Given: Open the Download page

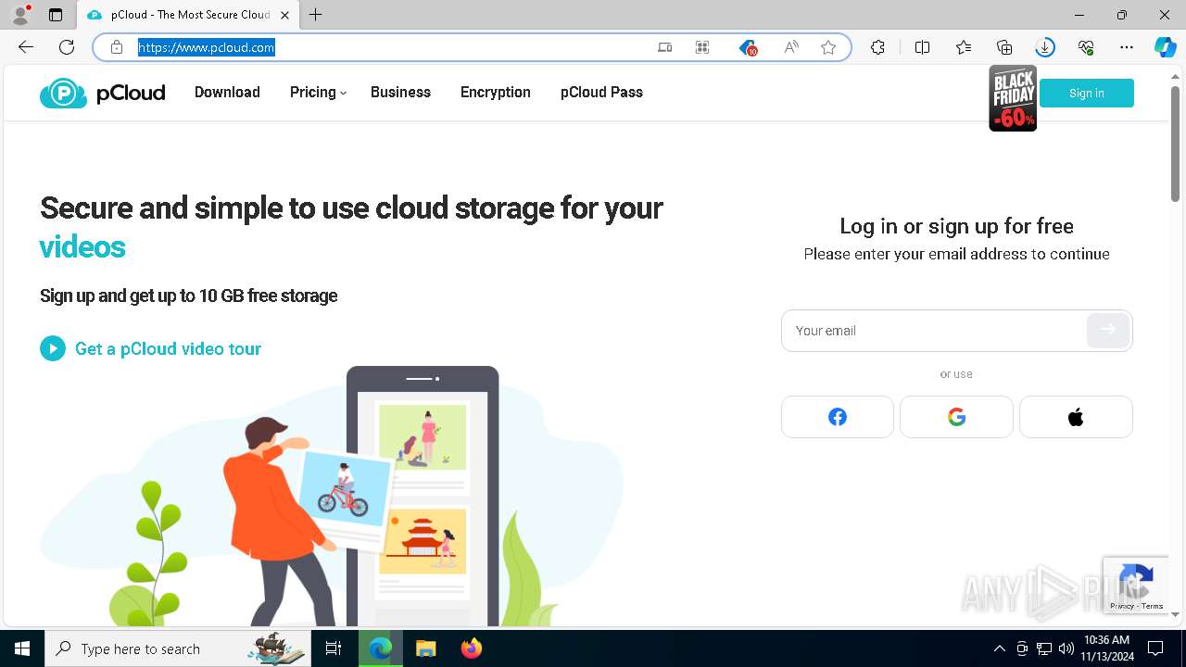Looking at the screenshot, I should click(x=227, y=92).
